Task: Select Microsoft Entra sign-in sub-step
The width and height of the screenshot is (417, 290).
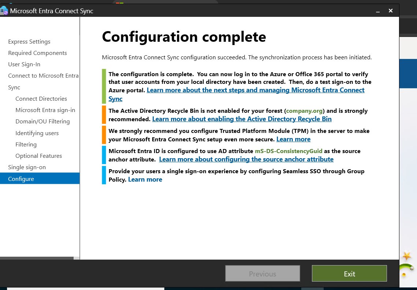Action: pyautogui.click(x=45, y=110)
